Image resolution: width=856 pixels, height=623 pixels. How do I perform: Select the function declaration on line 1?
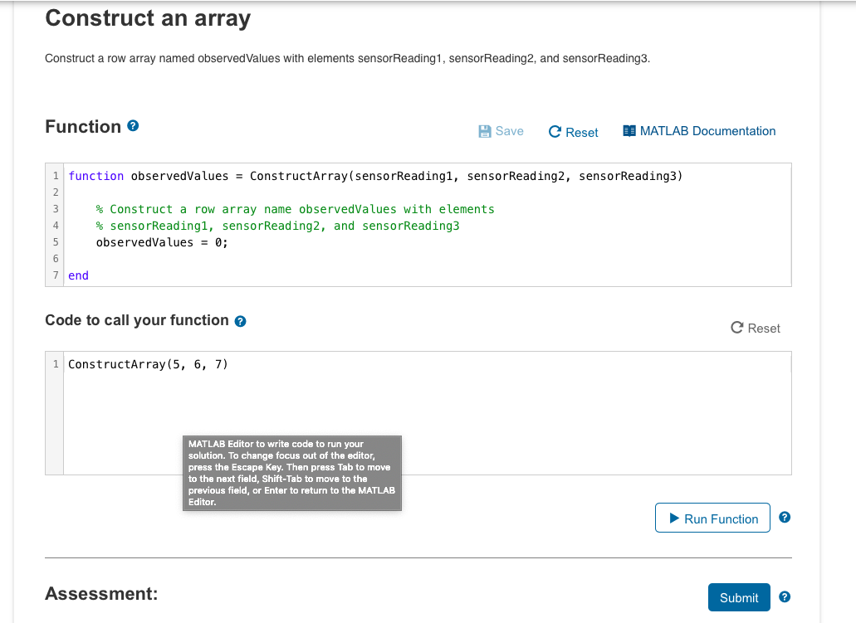(x=374, y=175)
